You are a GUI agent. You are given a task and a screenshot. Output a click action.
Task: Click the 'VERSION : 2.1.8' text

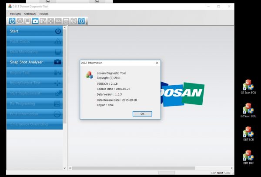[x=107, y=83]
